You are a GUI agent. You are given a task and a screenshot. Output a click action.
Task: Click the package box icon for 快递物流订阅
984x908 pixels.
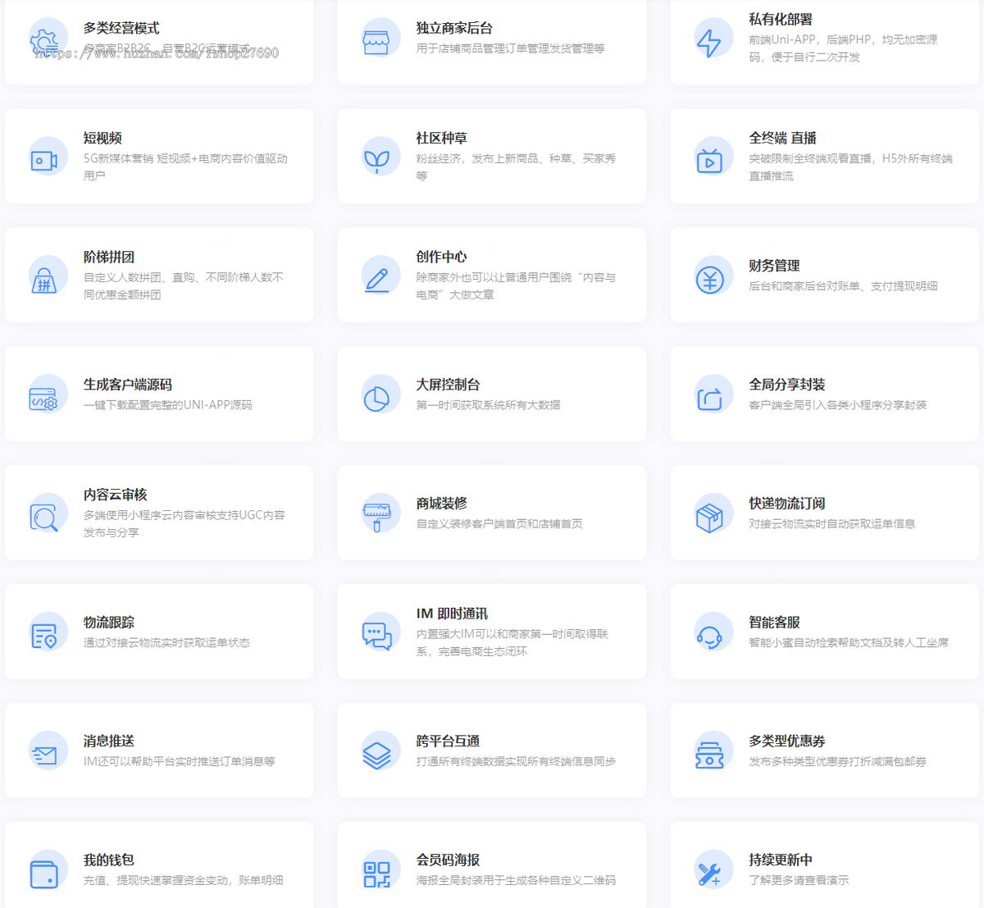point(709,517)
